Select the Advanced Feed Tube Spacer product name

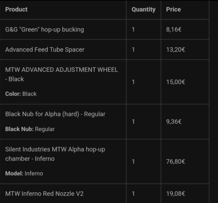click(x=45, y=50)
